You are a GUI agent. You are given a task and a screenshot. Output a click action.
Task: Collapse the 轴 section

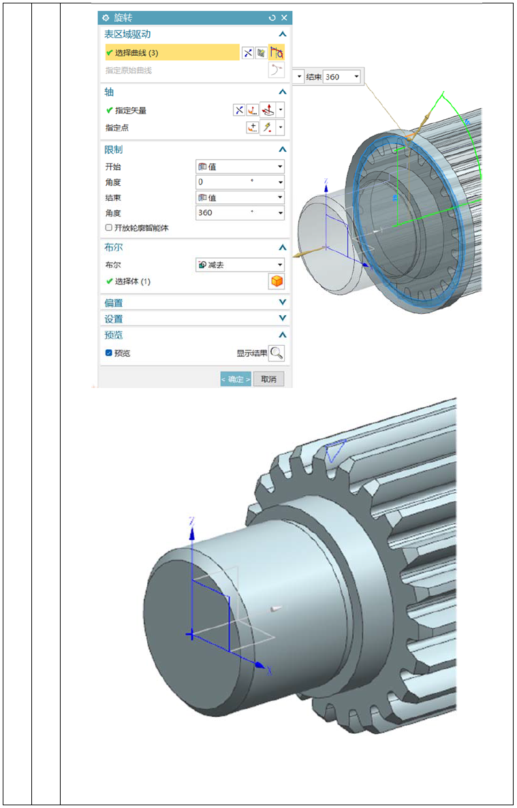click(x=282, y=93)
